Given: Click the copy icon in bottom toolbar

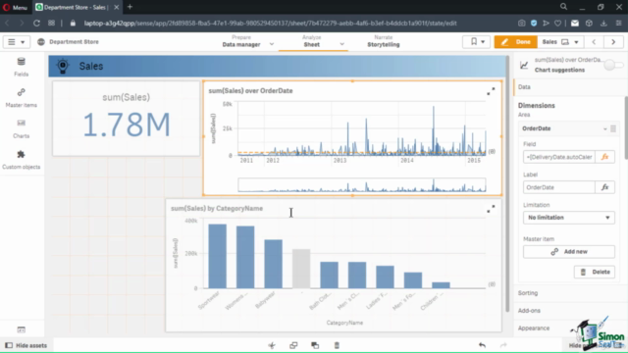Looking at the screenshot, I should [x=293, y=345].
